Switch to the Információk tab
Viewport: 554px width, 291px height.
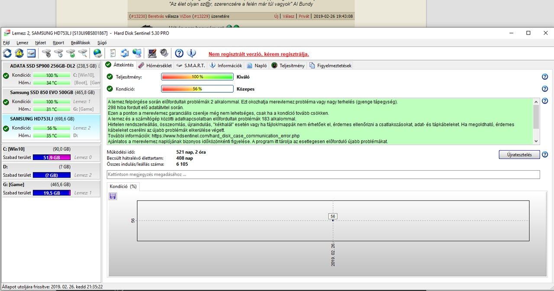(226, 65)
